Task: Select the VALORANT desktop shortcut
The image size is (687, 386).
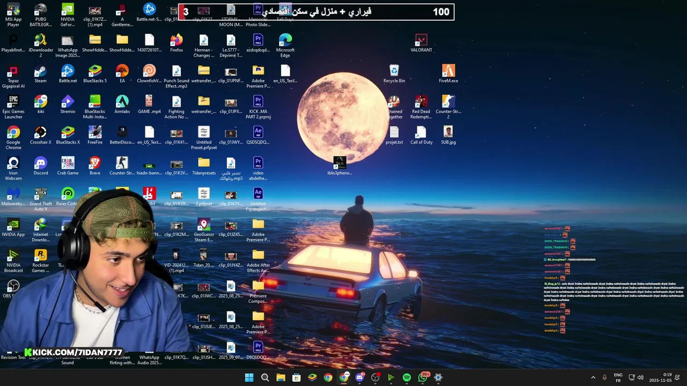Action: pos(421,43)
